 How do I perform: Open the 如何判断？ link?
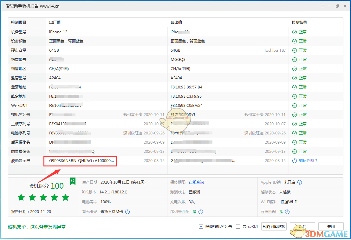pyautogui.click(x=308, y=161)
